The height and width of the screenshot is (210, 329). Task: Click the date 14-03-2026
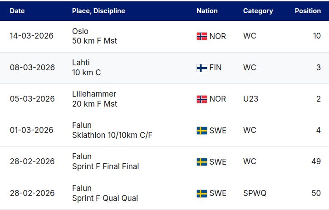pos(32,36)
